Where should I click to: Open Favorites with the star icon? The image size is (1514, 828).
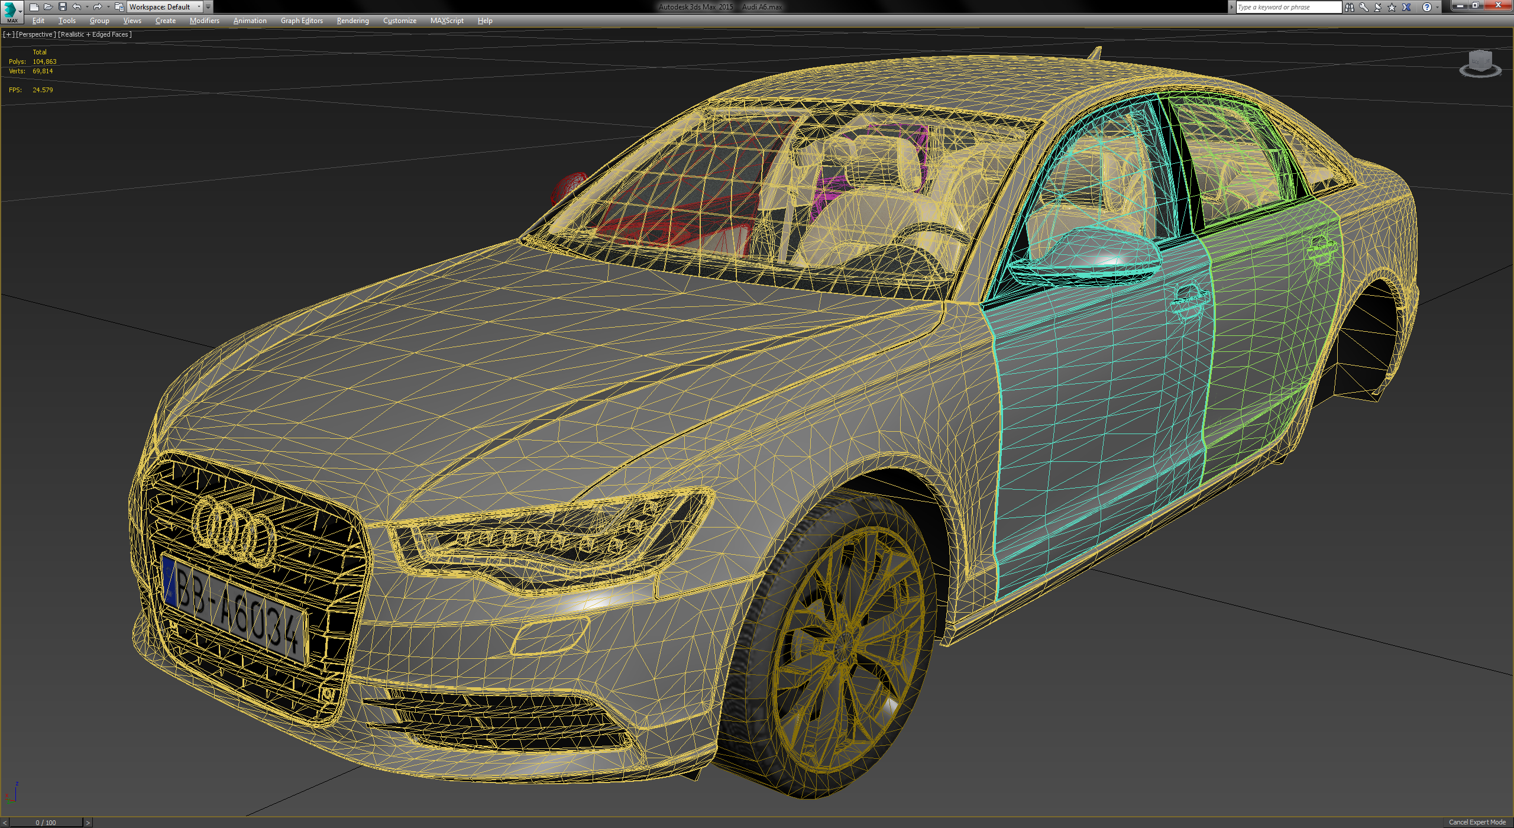tap(1392, 7)
